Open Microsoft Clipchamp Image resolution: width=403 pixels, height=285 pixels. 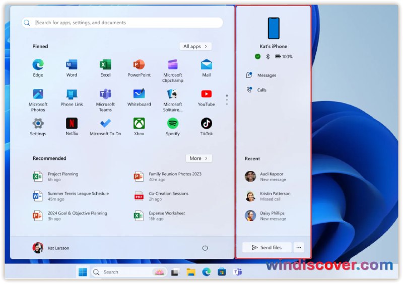click(173, 70)
